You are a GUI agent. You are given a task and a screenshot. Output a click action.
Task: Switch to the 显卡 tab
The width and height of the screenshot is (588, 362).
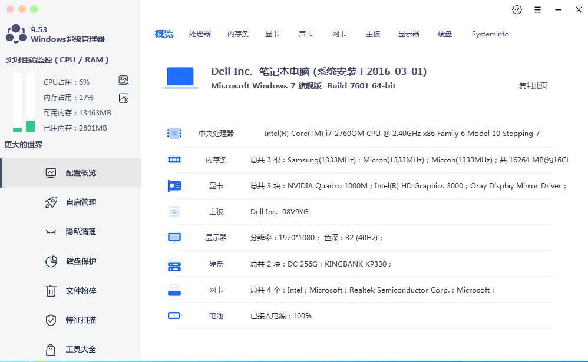click(x=272, y=34)
